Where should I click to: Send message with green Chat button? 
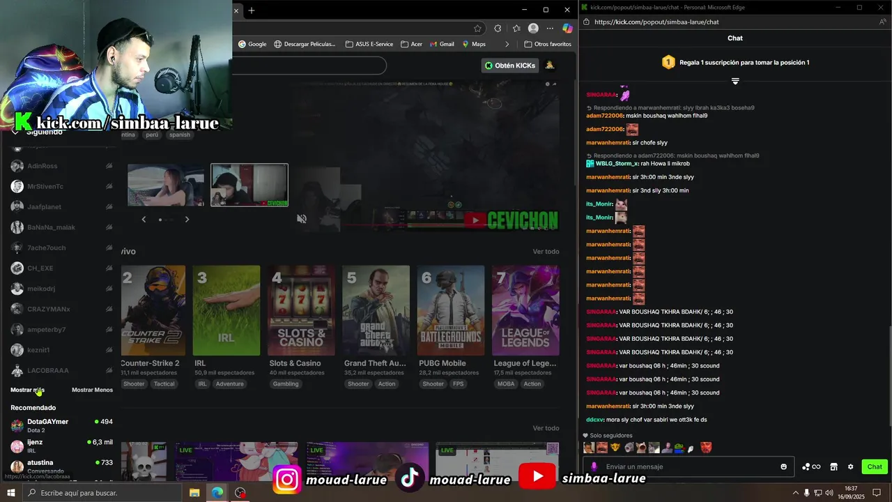tap(875, 466)
